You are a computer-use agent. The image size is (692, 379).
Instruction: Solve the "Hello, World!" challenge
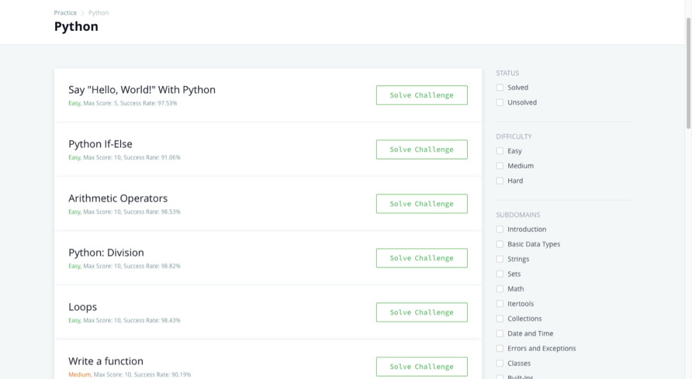[x=422, y=96]
